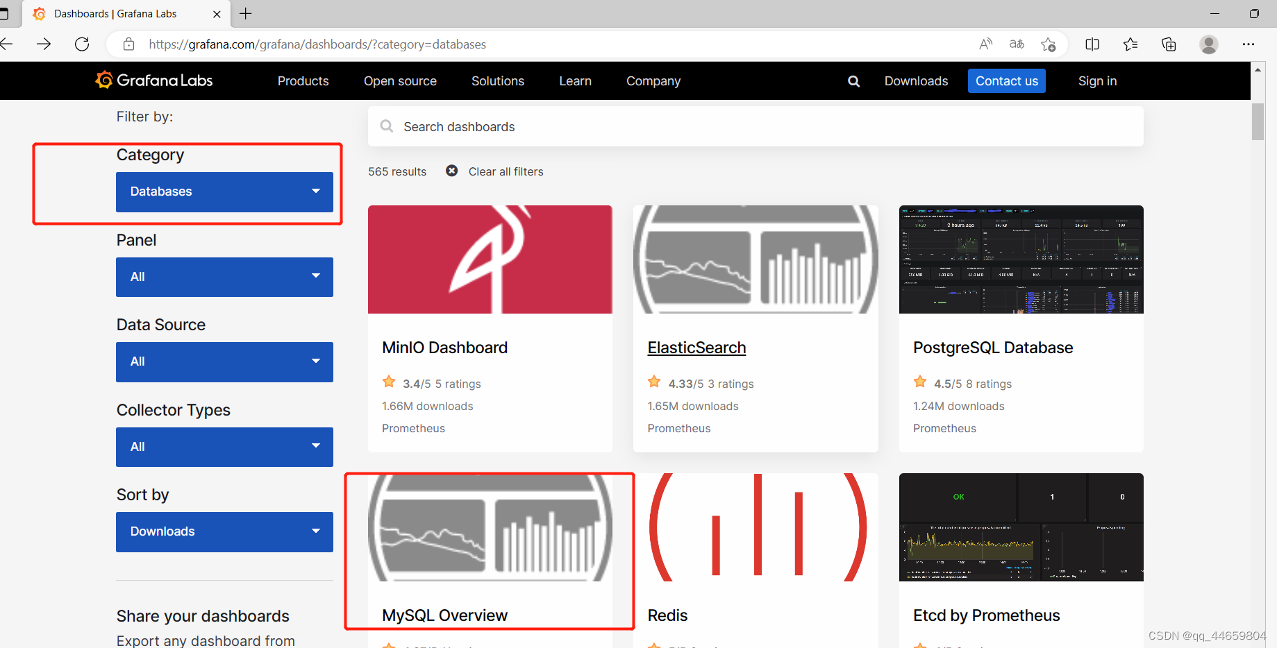1277x648 pixels.
Task: Click the Sign in link
Action: [x=1097, y=81]
